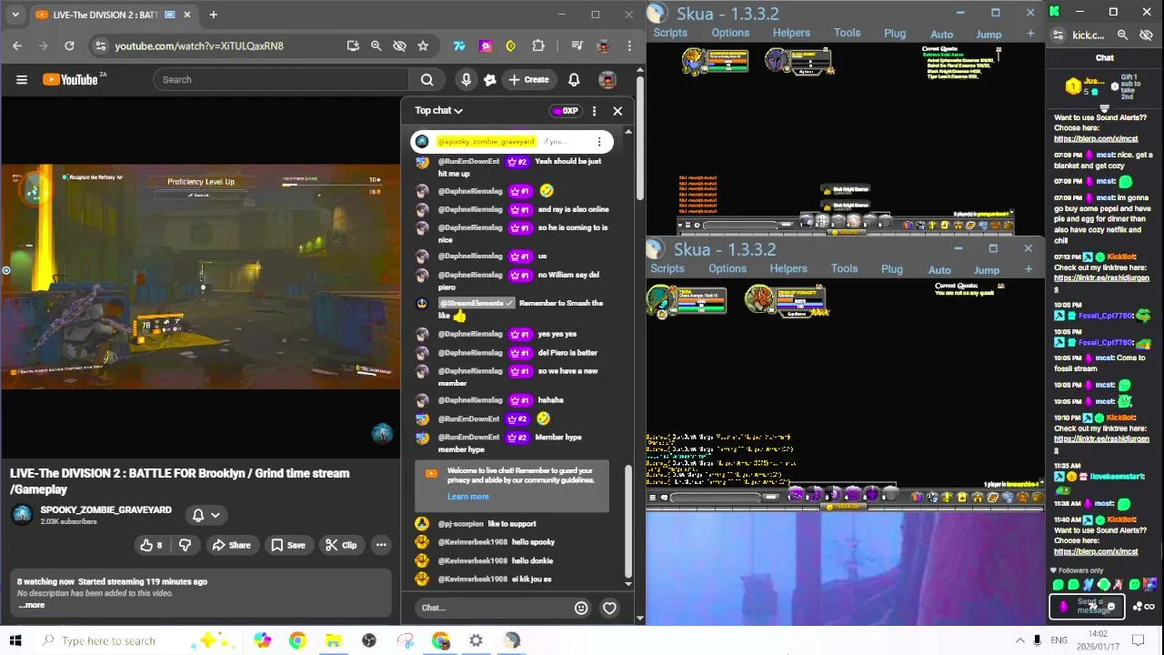The image size is (1164, 655).
Task: Open YouTube hamburger guide menu
Action: point(22,79)
